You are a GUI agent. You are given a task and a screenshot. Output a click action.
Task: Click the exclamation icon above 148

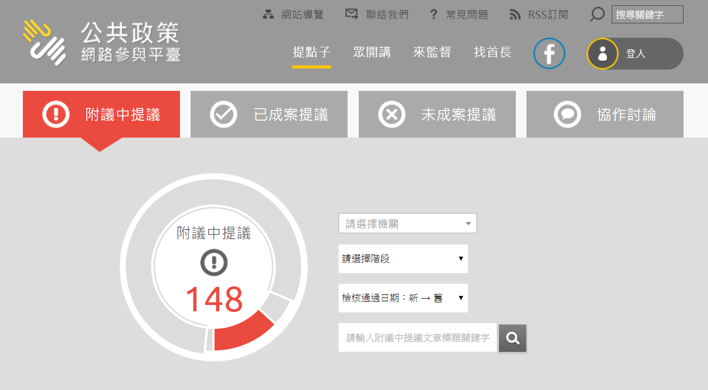tap(214, 262)
